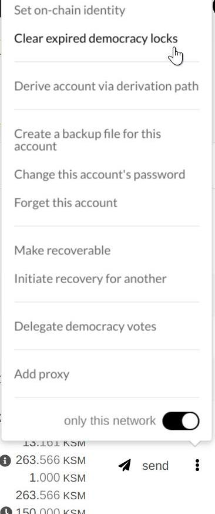Image resolution: width=215 pixels, height=514 pixels.
Task: Select Change this account's password
Action: coord(99,174)
